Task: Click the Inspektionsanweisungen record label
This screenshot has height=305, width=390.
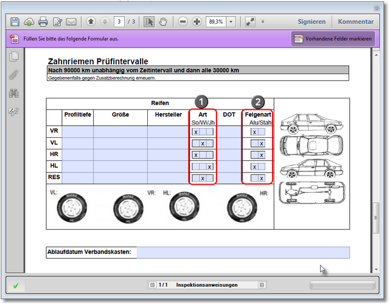Action: pyautogui.click(x=207, y=285)
